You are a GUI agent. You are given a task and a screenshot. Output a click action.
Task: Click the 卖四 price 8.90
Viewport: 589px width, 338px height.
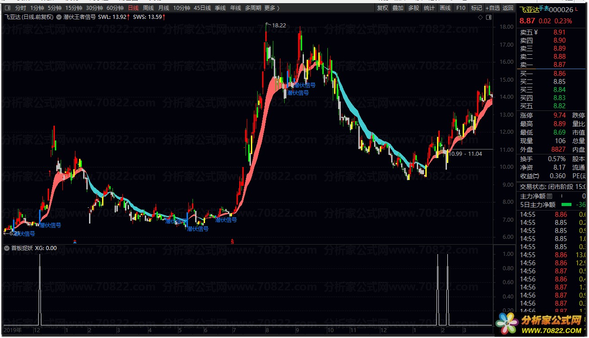click(x=560, y=40)
